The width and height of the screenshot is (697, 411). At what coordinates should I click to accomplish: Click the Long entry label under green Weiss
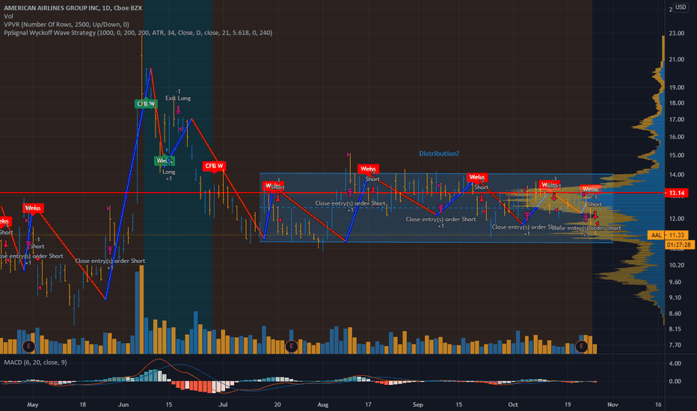[x=169, y=172]
